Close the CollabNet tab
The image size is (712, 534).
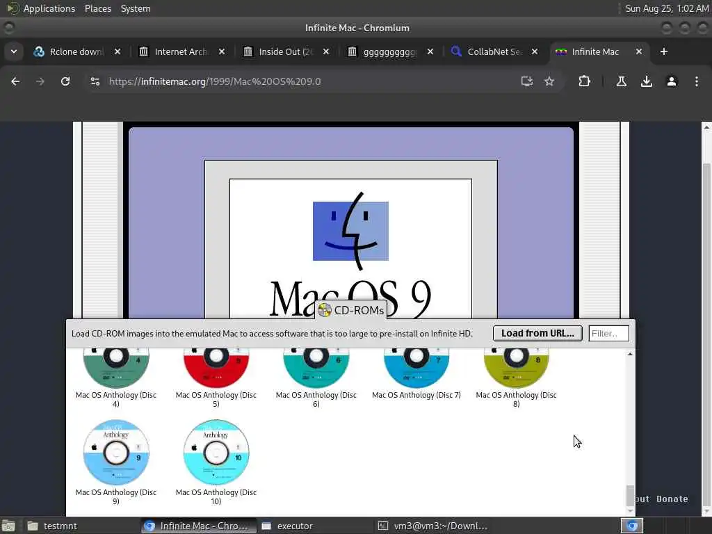tap(535, 51)
